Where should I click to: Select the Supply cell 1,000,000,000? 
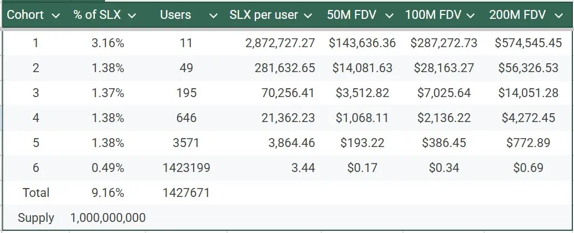point(108,217)
